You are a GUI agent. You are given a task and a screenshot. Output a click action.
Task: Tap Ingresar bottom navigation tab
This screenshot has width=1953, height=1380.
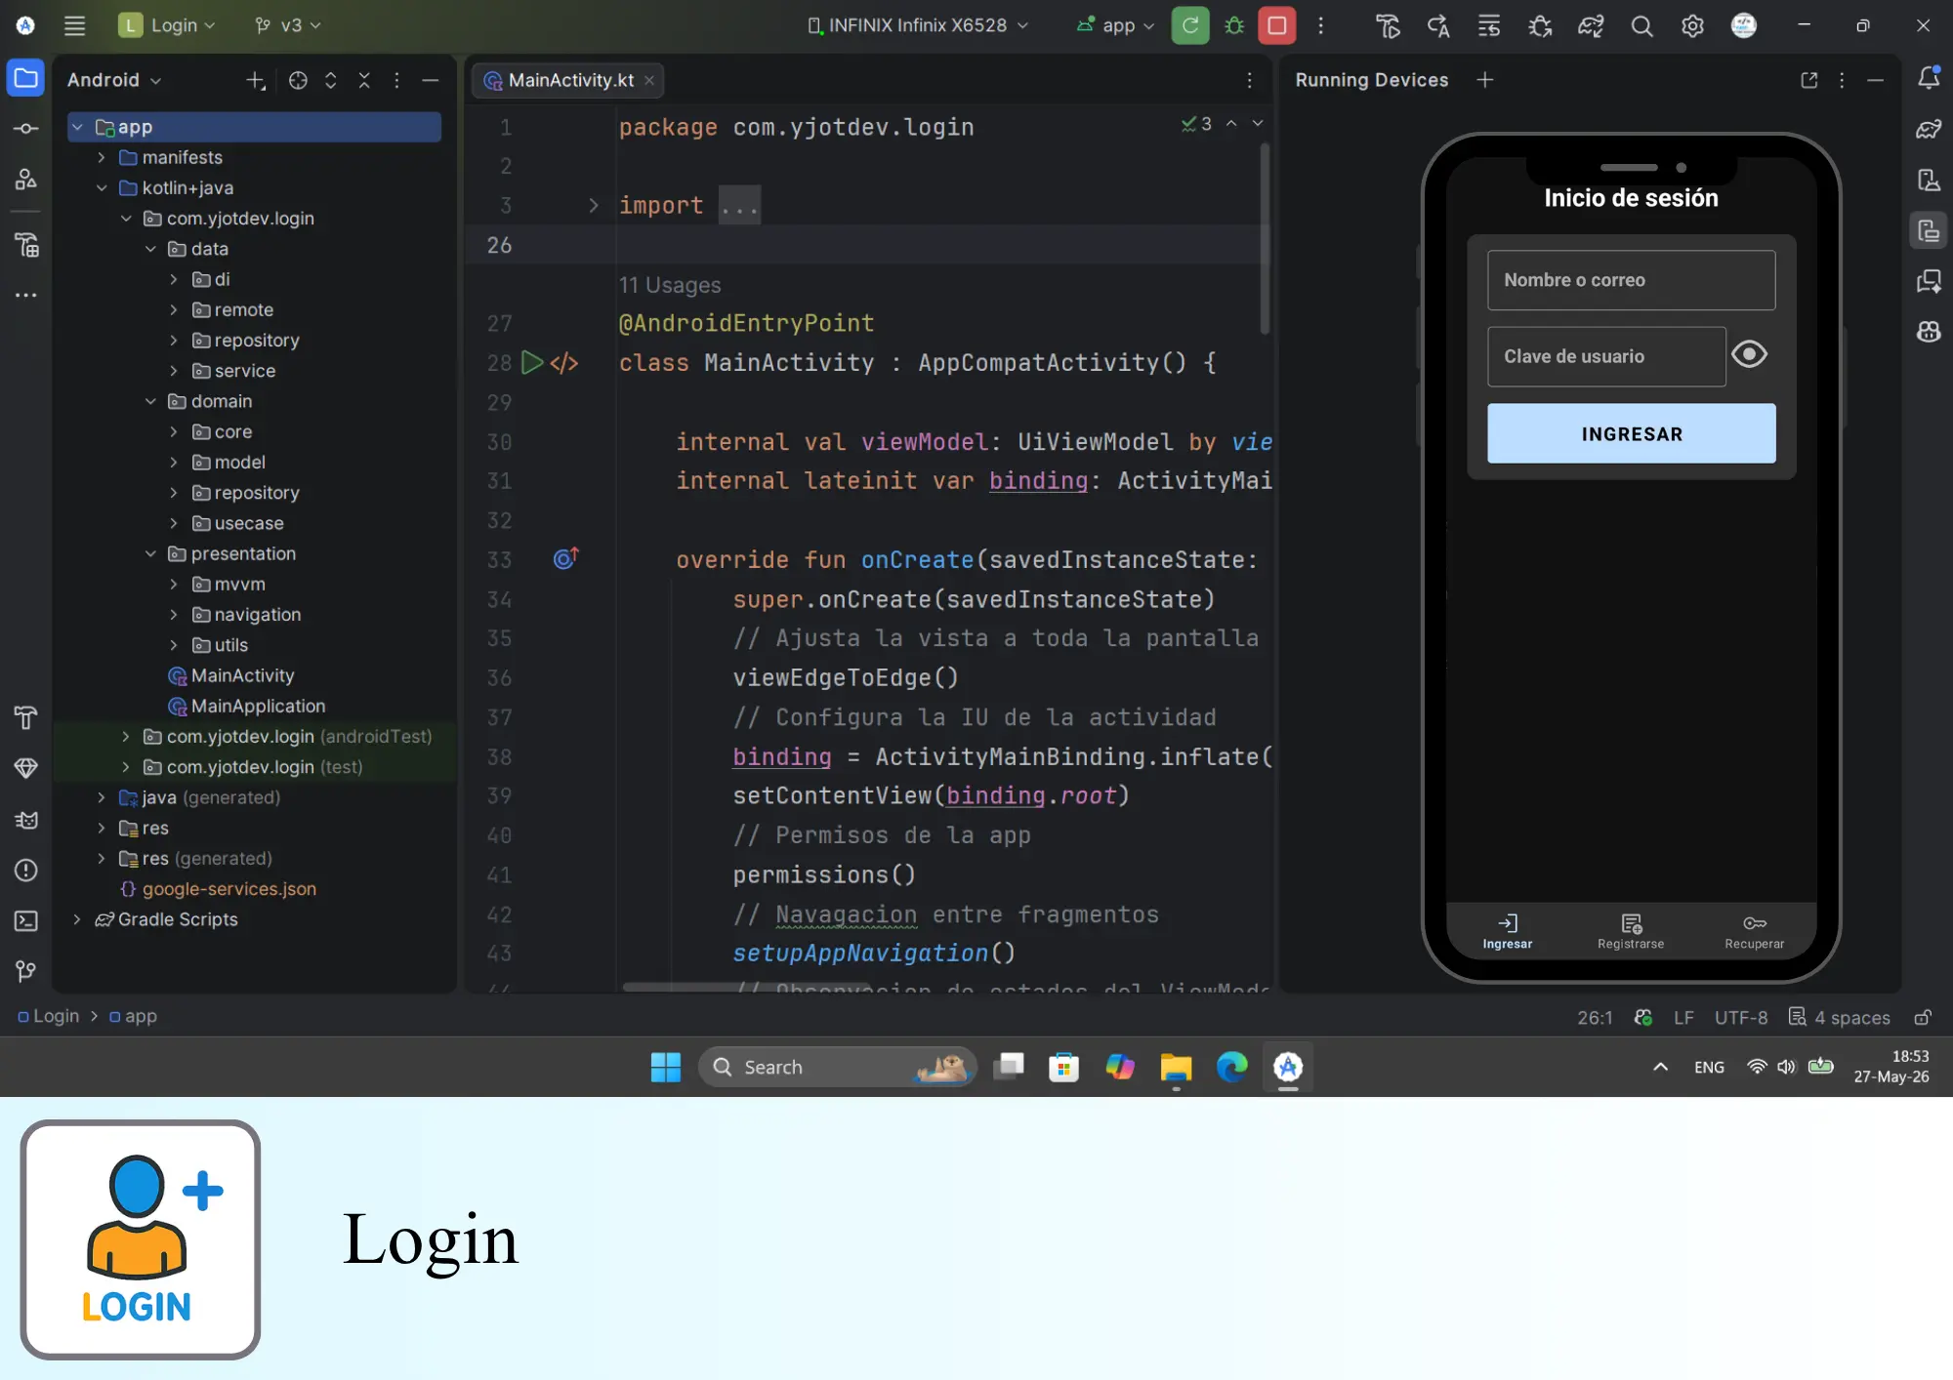tap(1508, 931)
